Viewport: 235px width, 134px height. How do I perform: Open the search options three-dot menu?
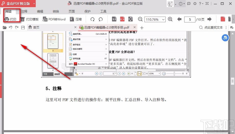[226, 28]
